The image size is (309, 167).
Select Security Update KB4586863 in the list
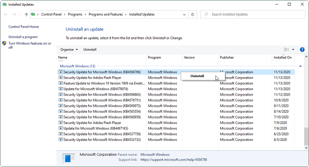[x=102, y=95]
